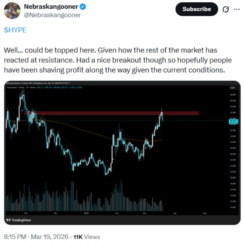Screen dimensions: 244x242
Task: Click the May label on time axis
Action: tap(204, 213)
